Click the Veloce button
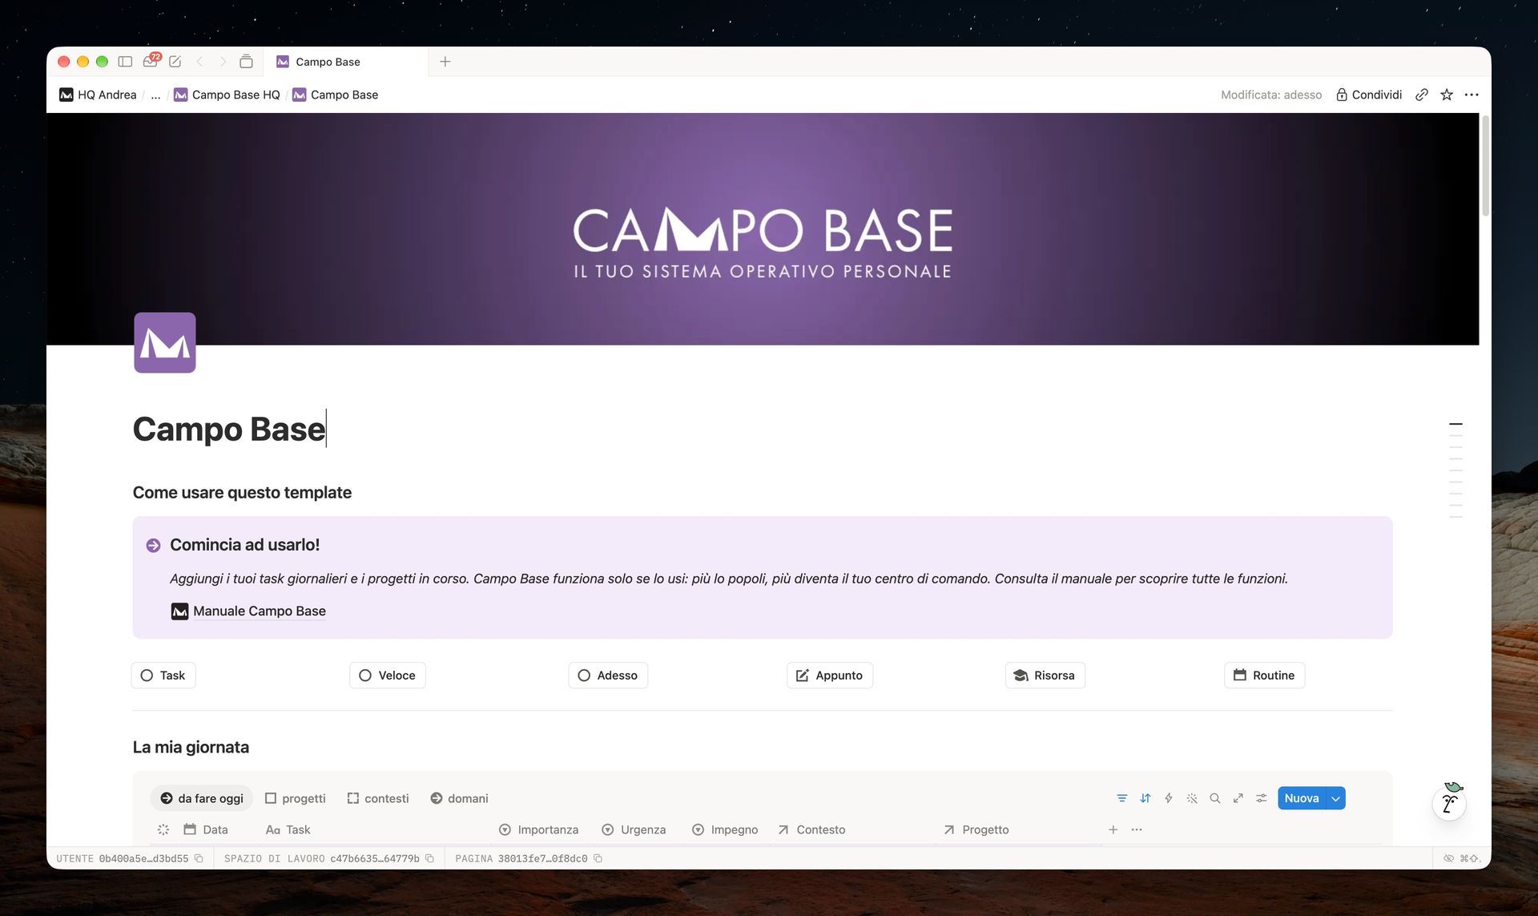This screenshot has height=916, width=1538. pos(388,676)
